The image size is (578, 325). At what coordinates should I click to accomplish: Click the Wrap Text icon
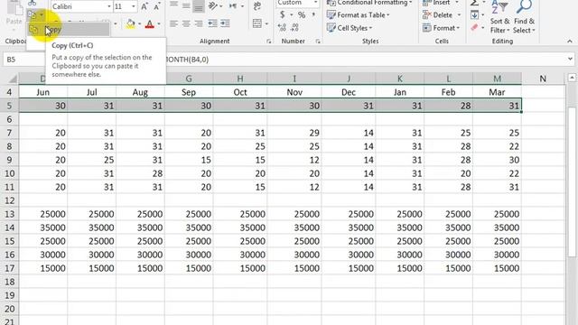[x=257, y=6]
